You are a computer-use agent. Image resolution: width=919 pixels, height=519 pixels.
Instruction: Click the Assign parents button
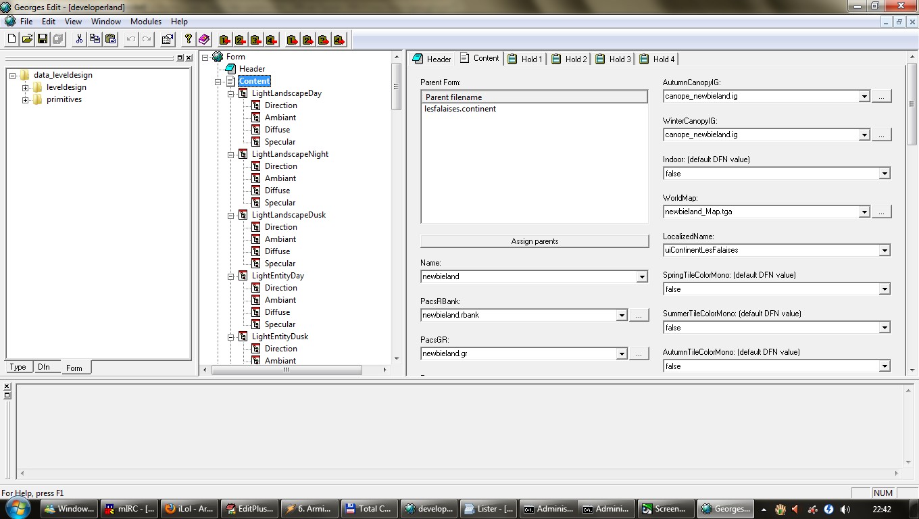point(535,241)
